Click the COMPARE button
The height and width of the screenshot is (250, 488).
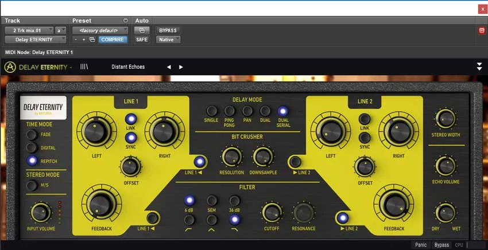click(x=113, y=40)
